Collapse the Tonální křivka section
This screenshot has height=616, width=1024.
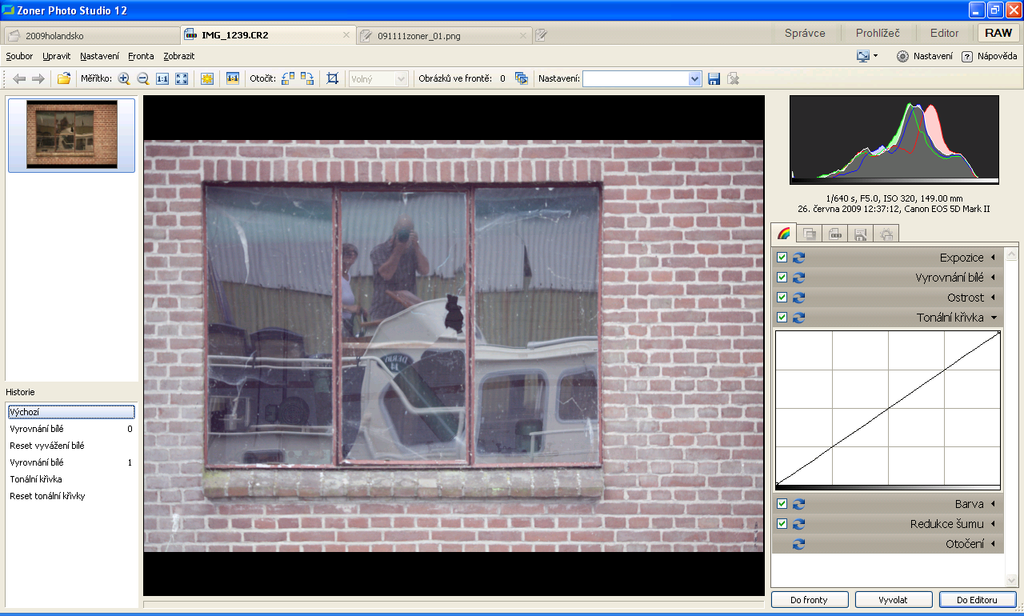point(994,318)
